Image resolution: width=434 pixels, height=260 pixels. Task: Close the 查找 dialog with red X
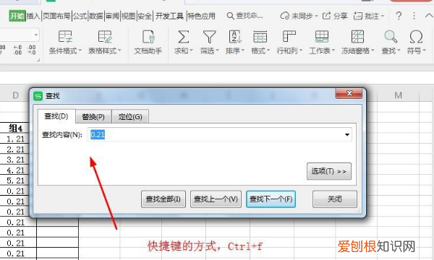349,93
